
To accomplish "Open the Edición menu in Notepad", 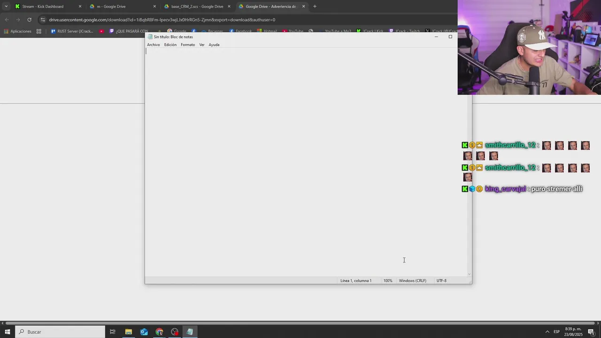I will coord(170,45).
